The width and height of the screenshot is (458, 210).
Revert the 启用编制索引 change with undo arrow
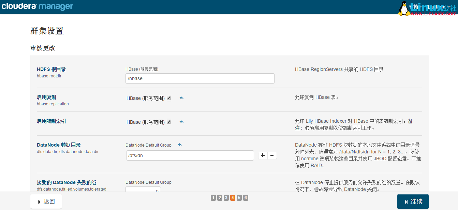(181, 122)
